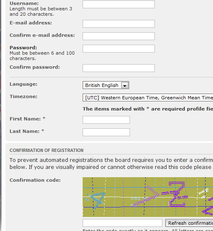Open the Timezone dropdown list

click(x=148, y=98)
